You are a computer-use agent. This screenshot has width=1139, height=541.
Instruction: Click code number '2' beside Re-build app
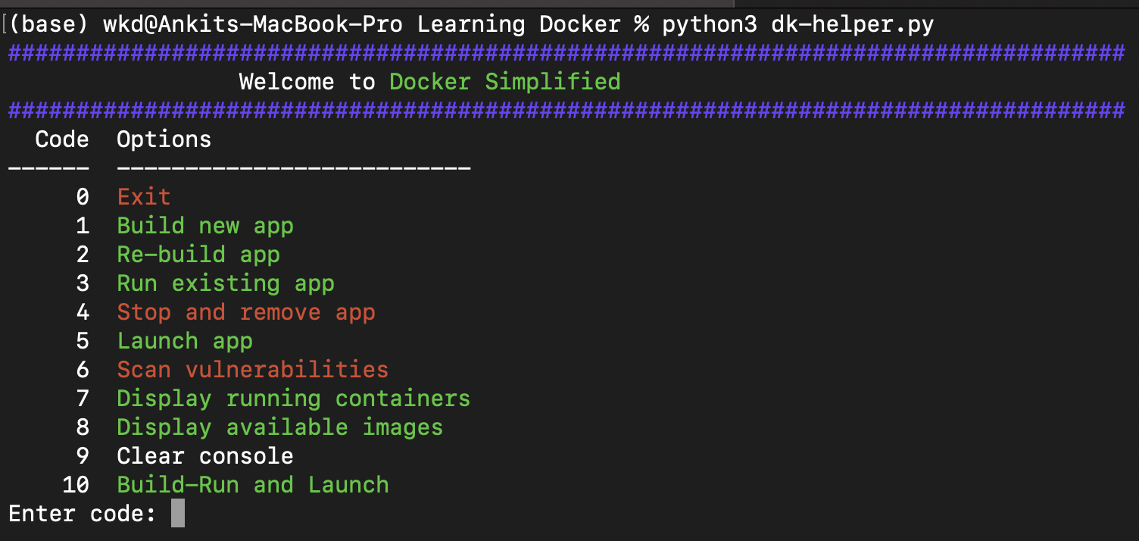pos(83,255)
